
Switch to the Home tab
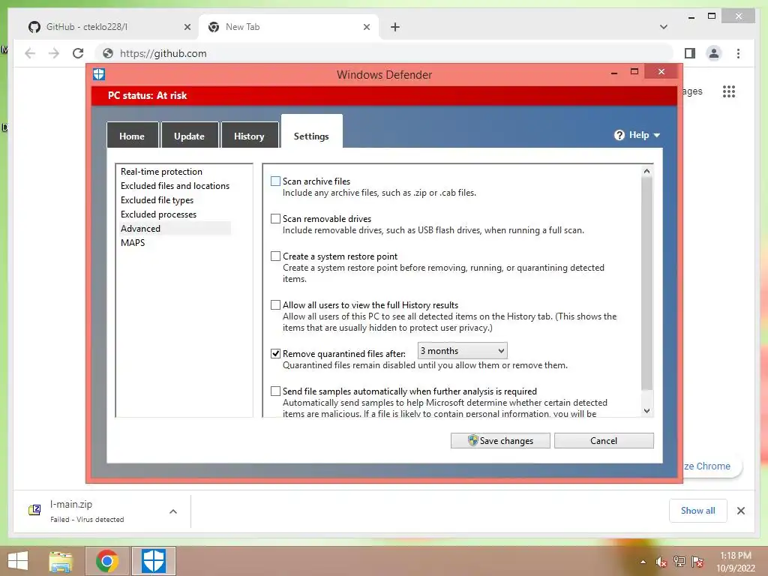click(x=132, y=135)
